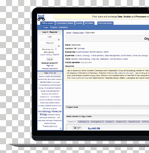Click the show all tags link
The width and height of the screenshot is (149, 153).
52,73
